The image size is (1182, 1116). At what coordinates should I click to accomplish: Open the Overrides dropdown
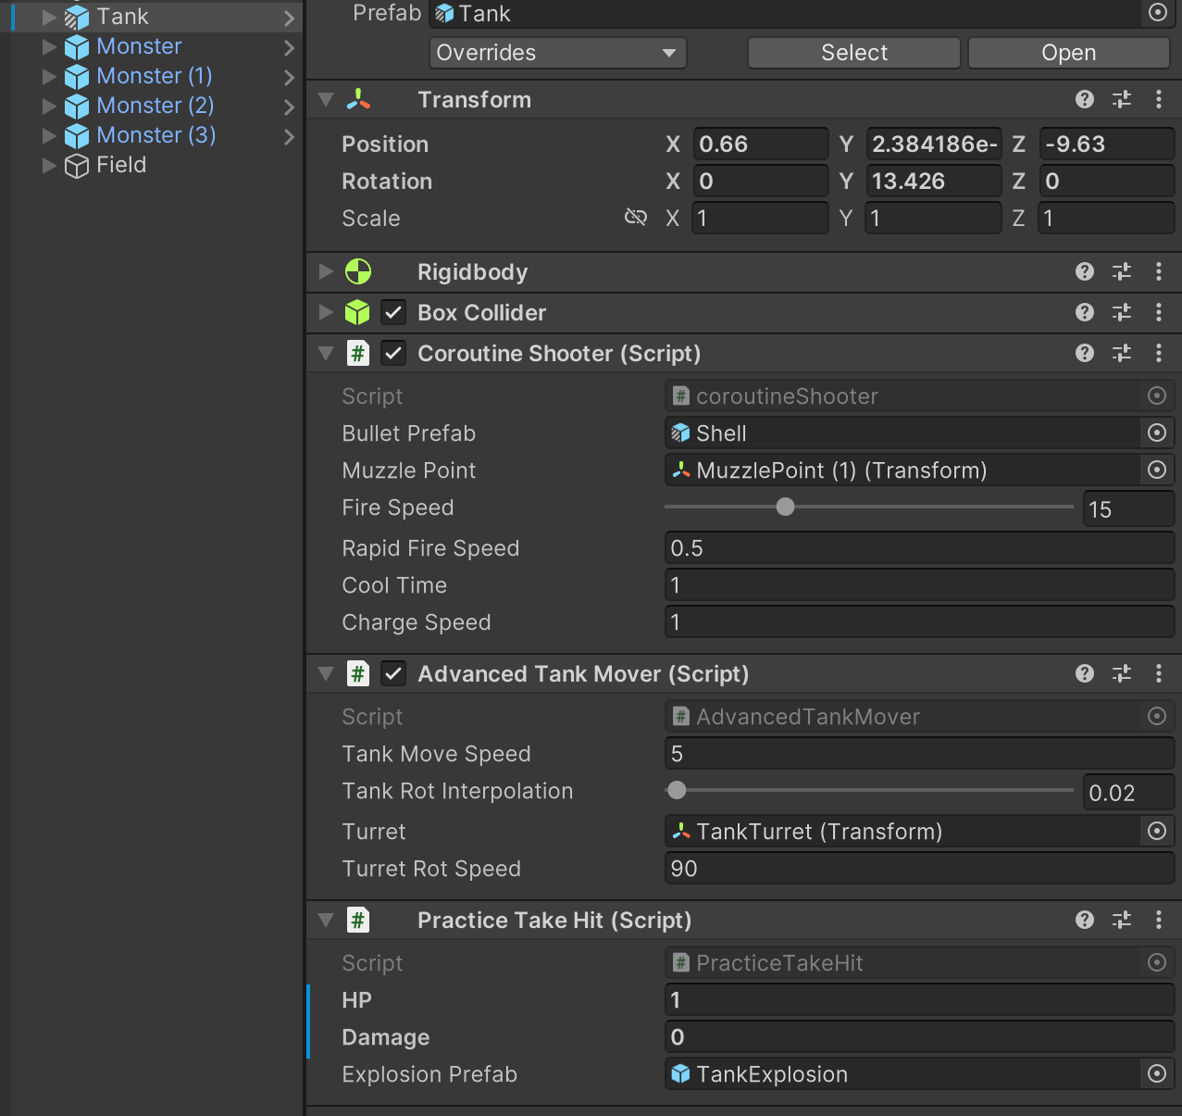[x=558, y=53]
